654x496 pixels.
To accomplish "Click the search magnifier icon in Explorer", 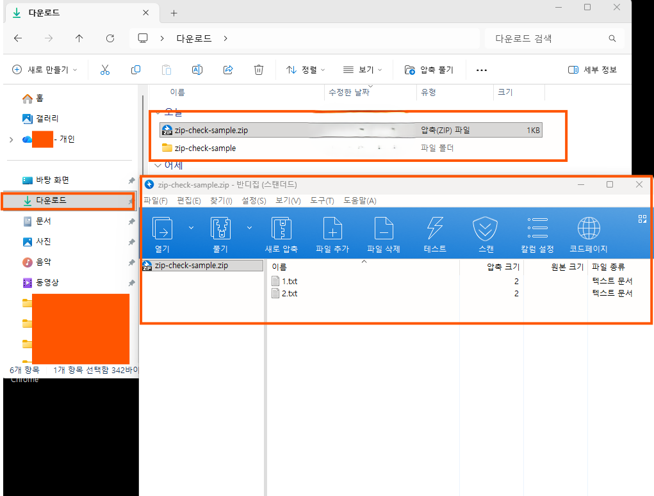I will click(612, 38).
